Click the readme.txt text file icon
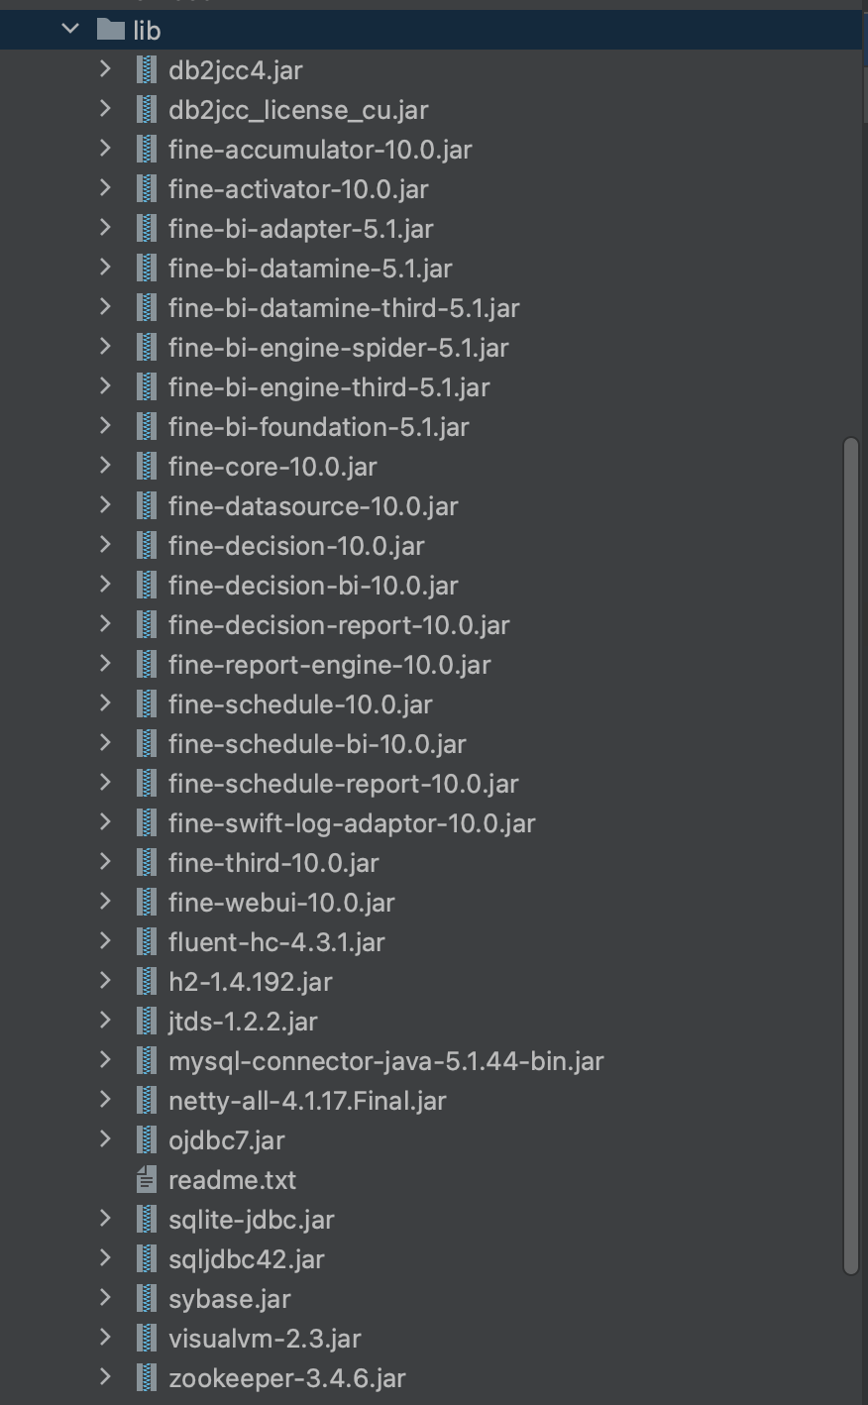The width and height of the screenshot is (868, 1405). (x=147, y=1180)
